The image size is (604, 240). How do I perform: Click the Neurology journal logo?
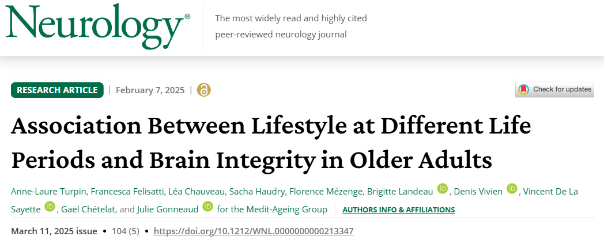[98, 26]
